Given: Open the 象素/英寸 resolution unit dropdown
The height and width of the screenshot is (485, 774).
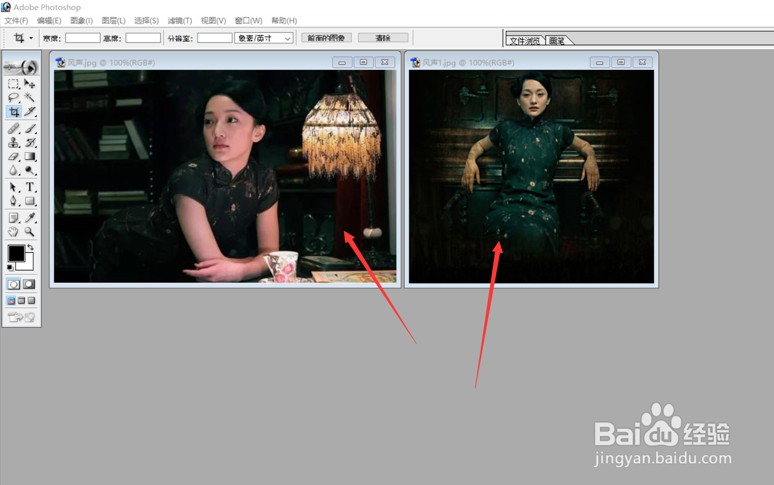Looking at the screenshot, I should (264, 38).
